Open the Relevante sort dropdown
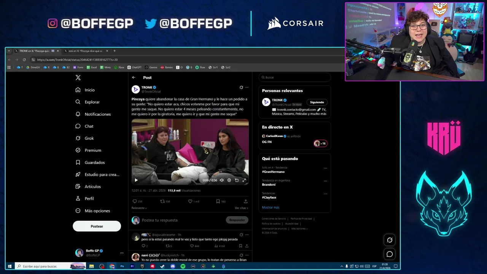 coord(139,208)
